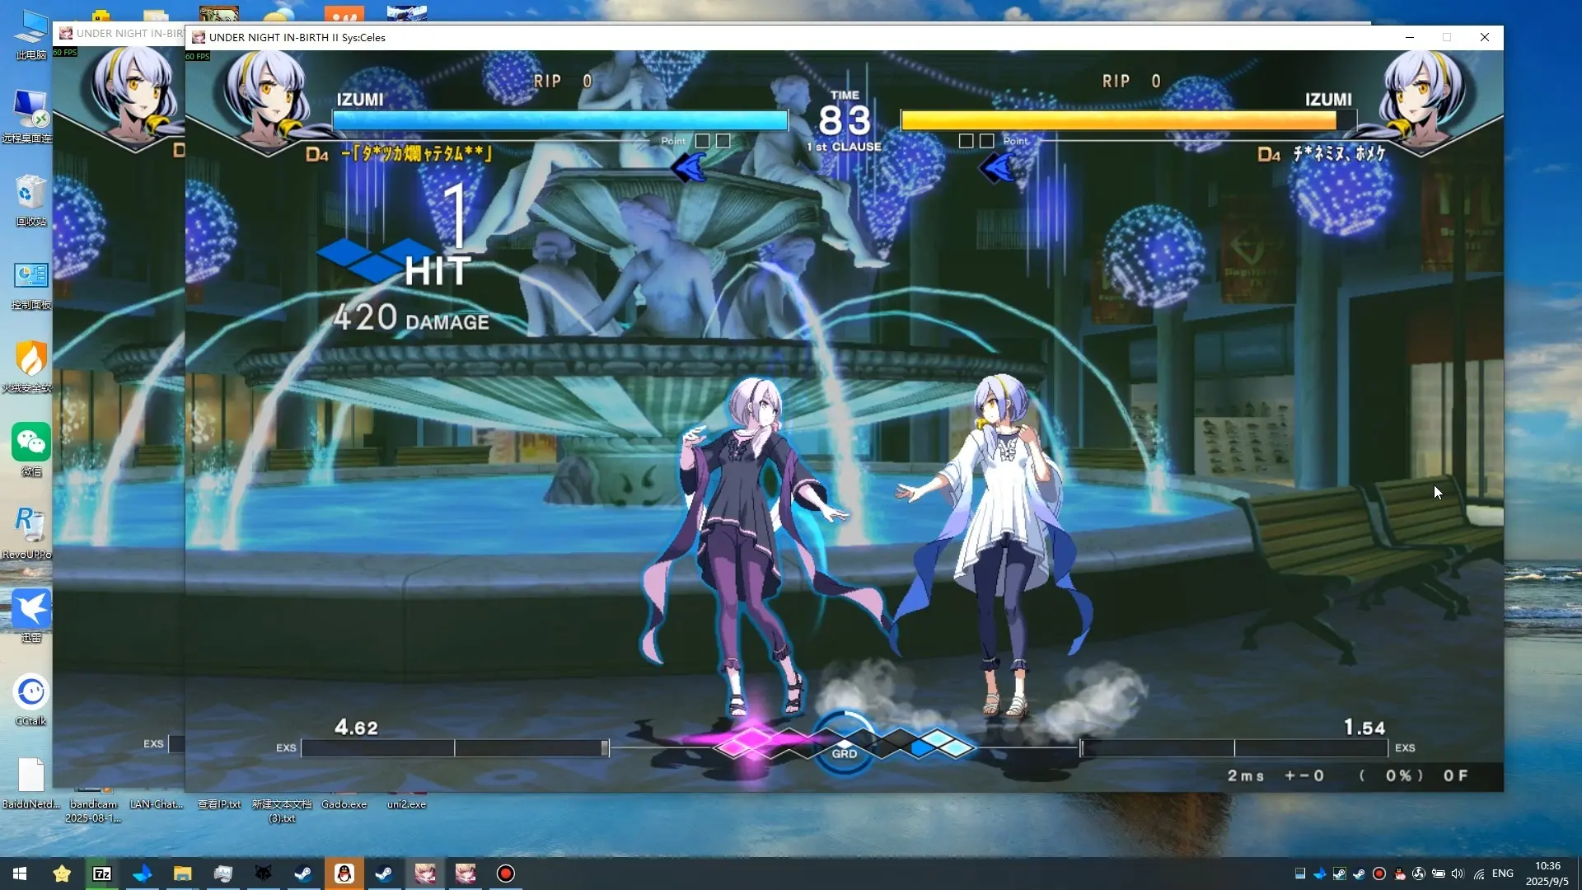The width and height of the screenshot is (1582, 890).
Task: Open the Windows Start button
Action: [20, 874]
